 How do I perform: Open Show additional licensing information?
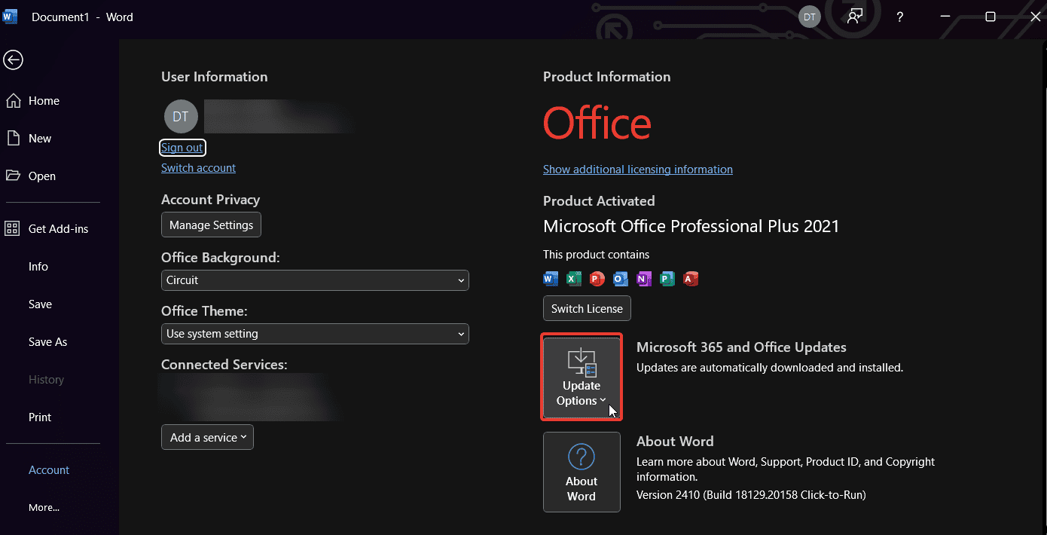click(x=637, y=169)
